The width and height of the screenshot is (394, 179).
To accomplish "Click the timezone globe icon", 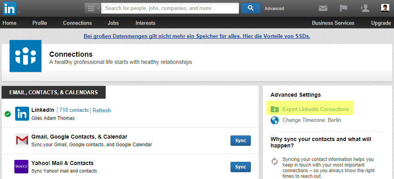I will click(x=274, y=120).
